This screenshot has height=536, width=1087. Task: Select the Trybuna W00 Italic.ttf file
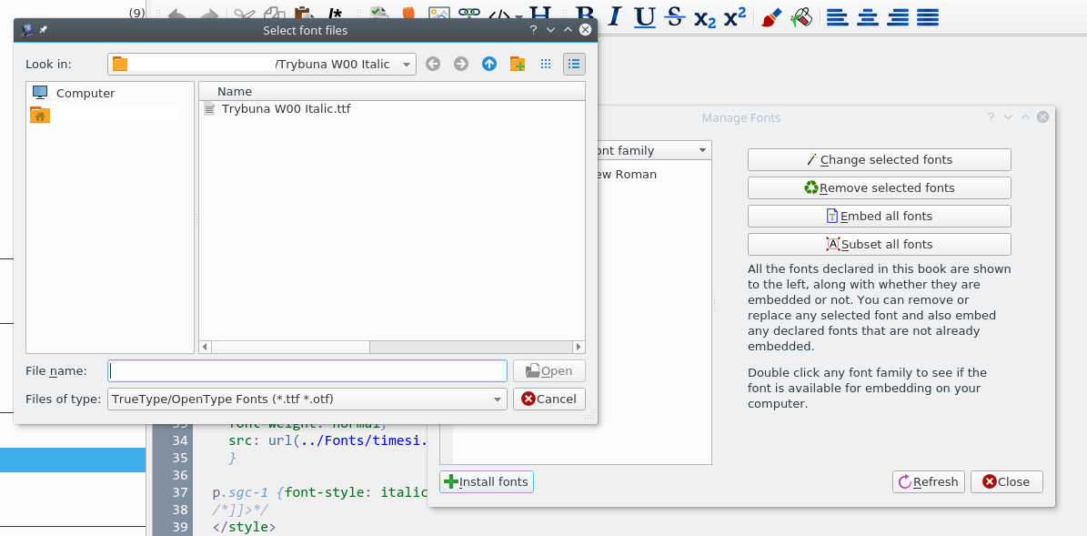pyautogui.click(x=286, y=109)
